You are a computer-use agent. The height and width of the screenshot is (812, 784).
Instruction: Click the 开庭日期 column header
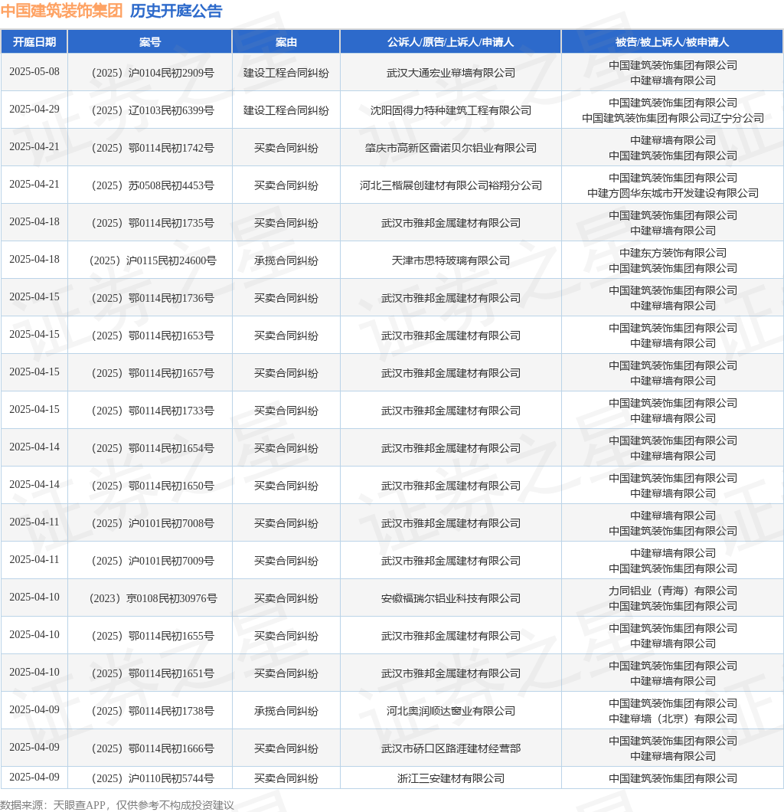[x=34, y=42]
